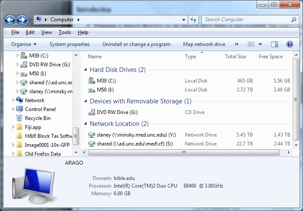Open the view options dropdown arrow
The image size is (303, 211).
260,44
